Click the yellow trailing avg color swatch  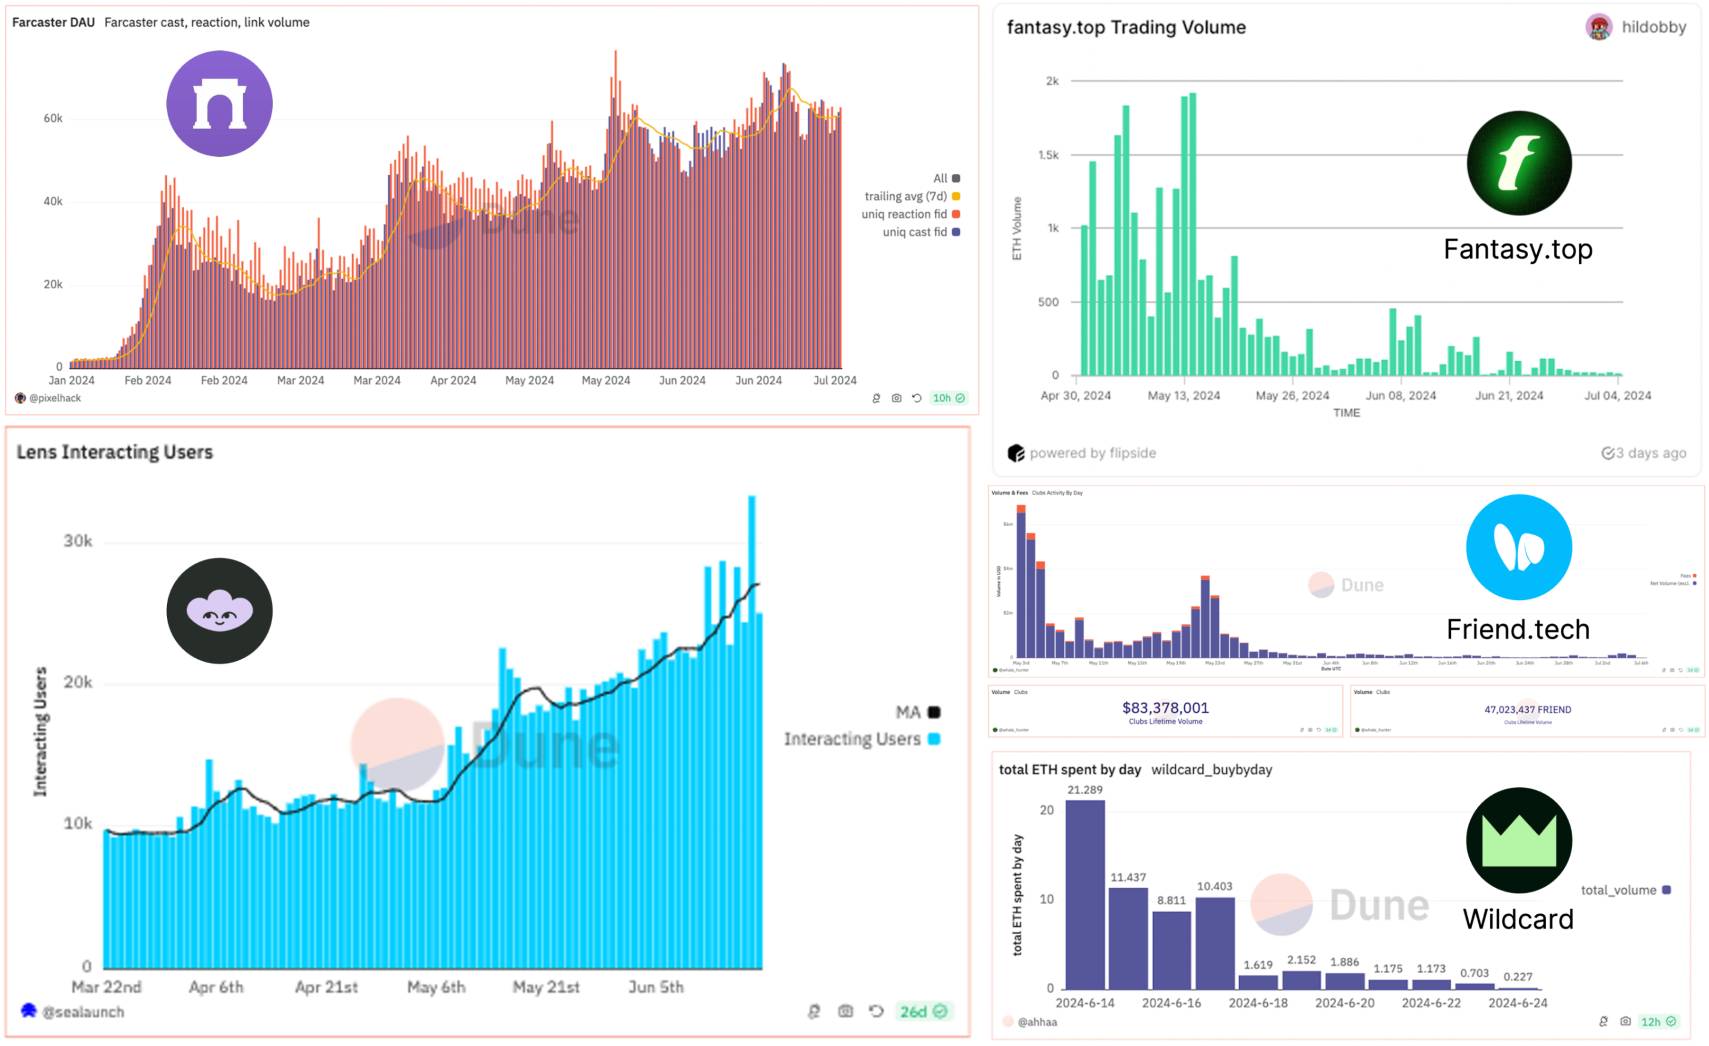click(x=956, y=196)
